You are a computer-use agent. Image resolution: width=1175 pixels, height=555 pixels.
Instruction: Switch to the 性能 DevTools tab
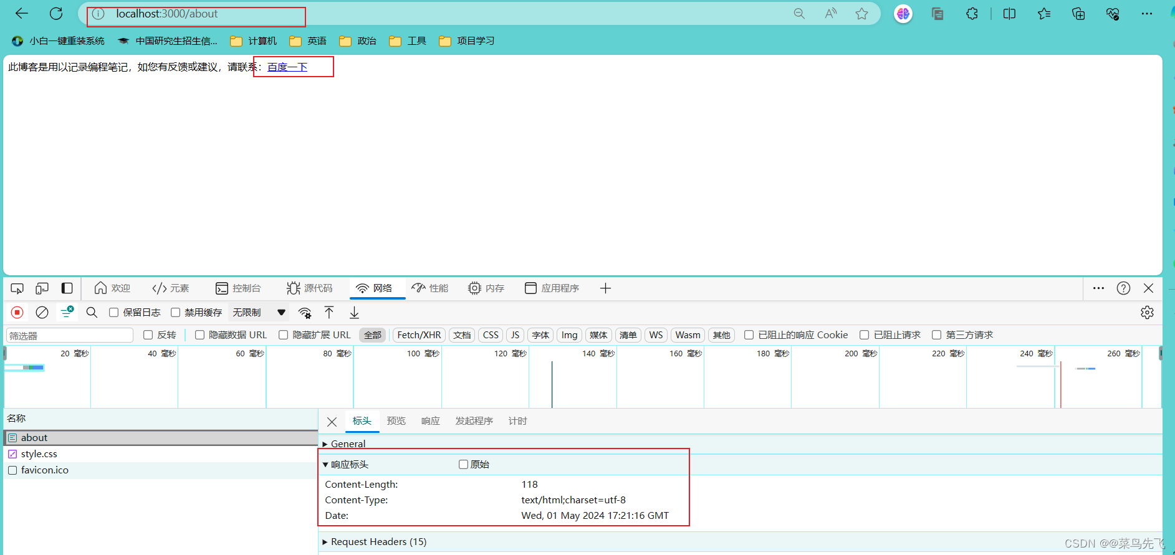point(430,288)
